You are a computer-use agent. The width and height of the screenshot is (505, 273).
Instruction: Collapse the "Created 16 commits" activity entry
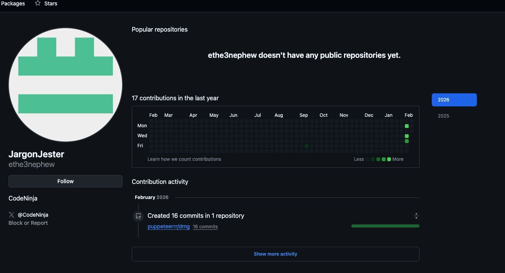(416, 216)
